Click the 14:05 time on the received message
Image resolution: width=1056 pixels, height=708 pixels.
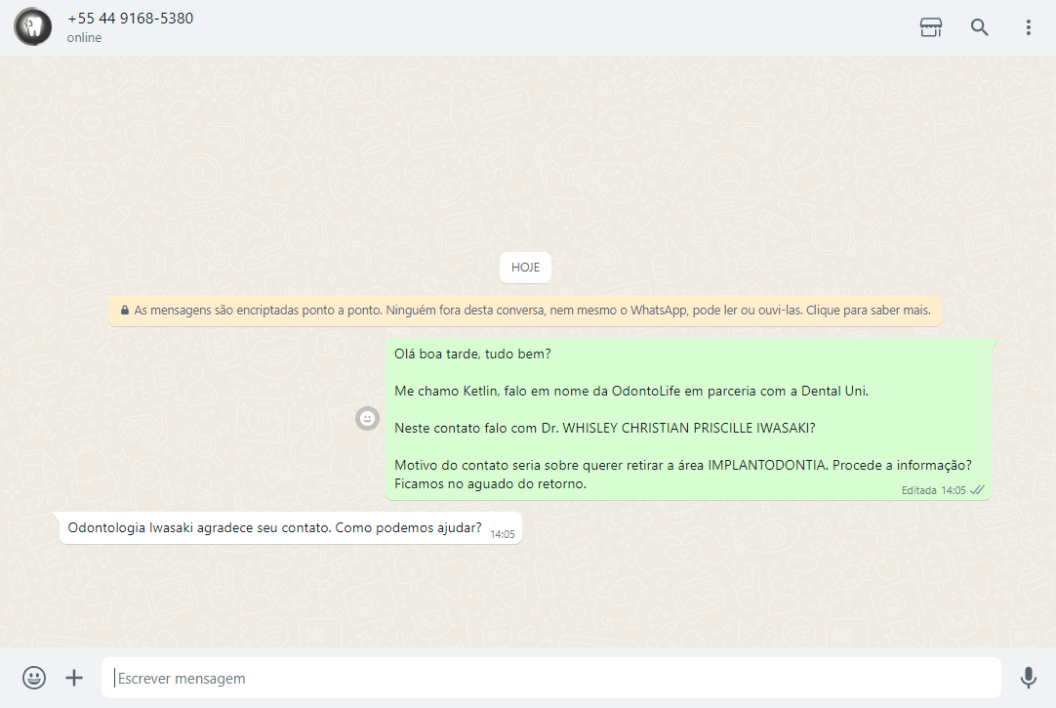[503, 534]
